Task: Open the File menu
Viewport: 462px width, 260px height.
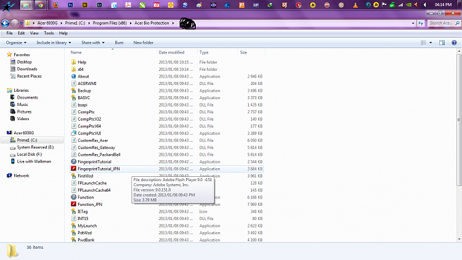Action: [x=9, y=33]
